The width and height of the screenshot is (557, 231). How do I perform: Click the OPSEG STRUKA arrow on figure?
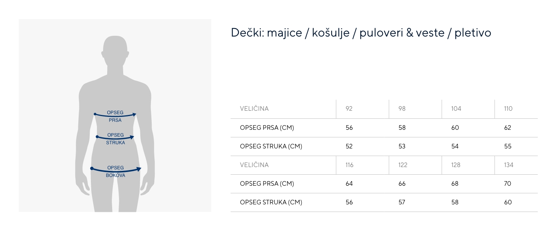(x=115, y=137)
